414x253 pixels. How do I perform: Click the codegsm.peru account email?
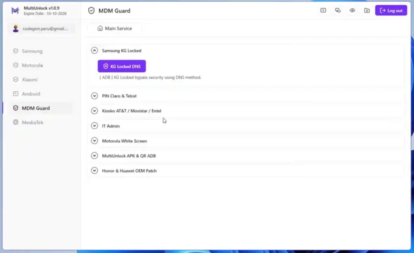coord(45,28)
